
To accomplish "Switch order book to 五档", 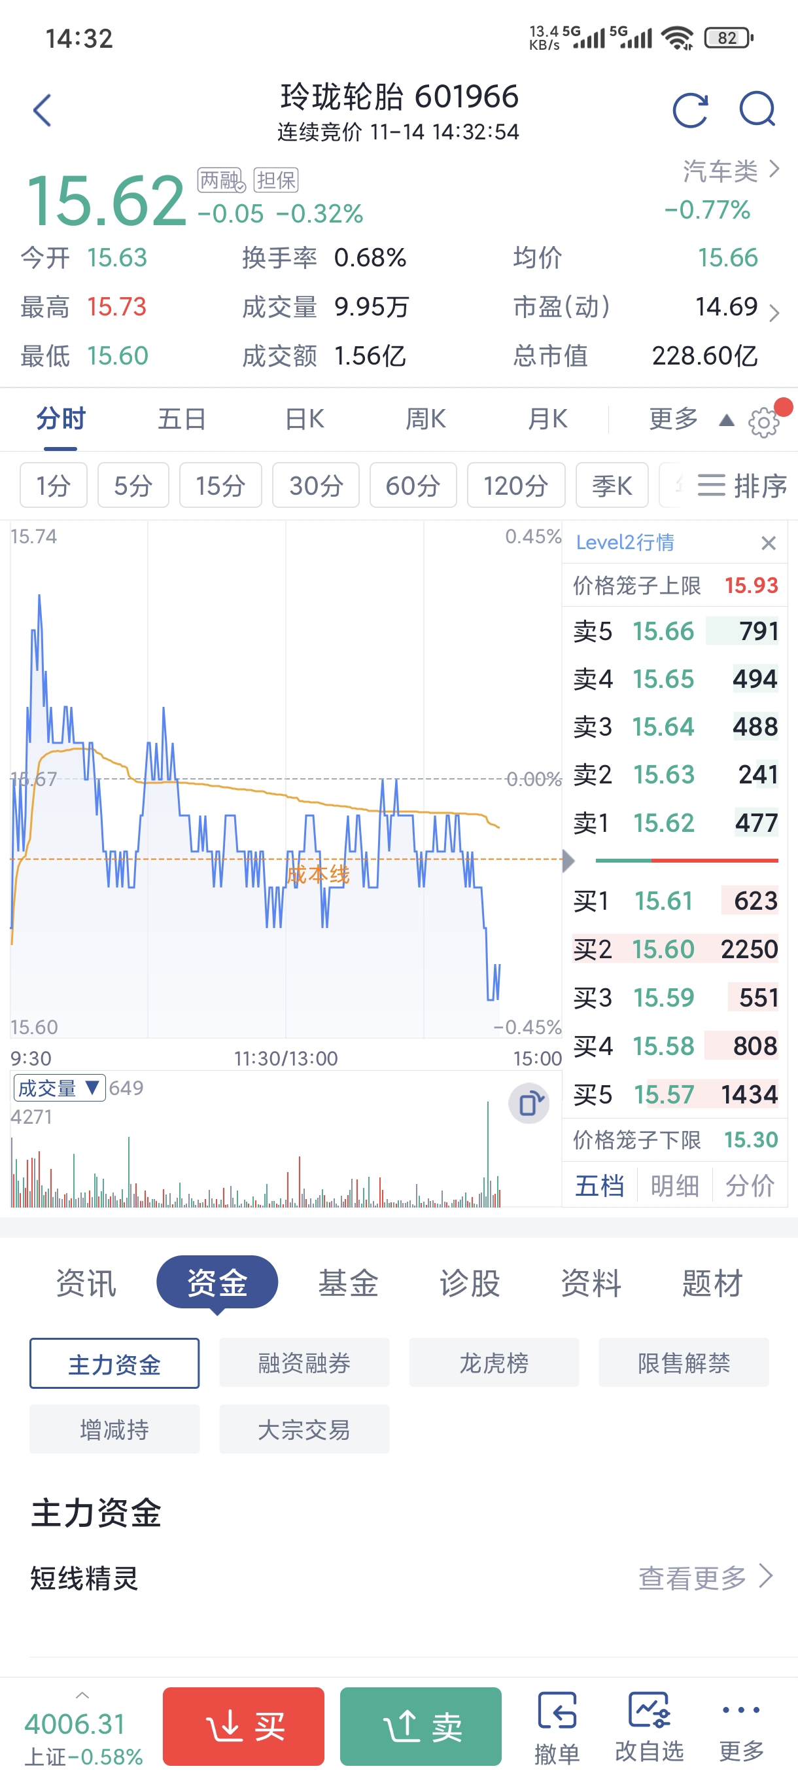I will (x=599, y=1185).
